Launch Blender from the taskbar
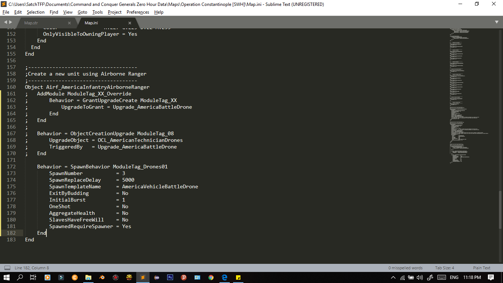This screenshot has height=283, width=503. coord(102,277)
